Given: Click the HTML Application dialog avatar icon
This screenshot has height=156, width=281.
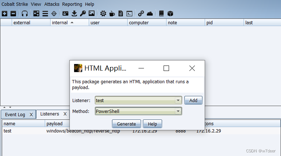Looking at the screenshot, I should coord(78,68).
